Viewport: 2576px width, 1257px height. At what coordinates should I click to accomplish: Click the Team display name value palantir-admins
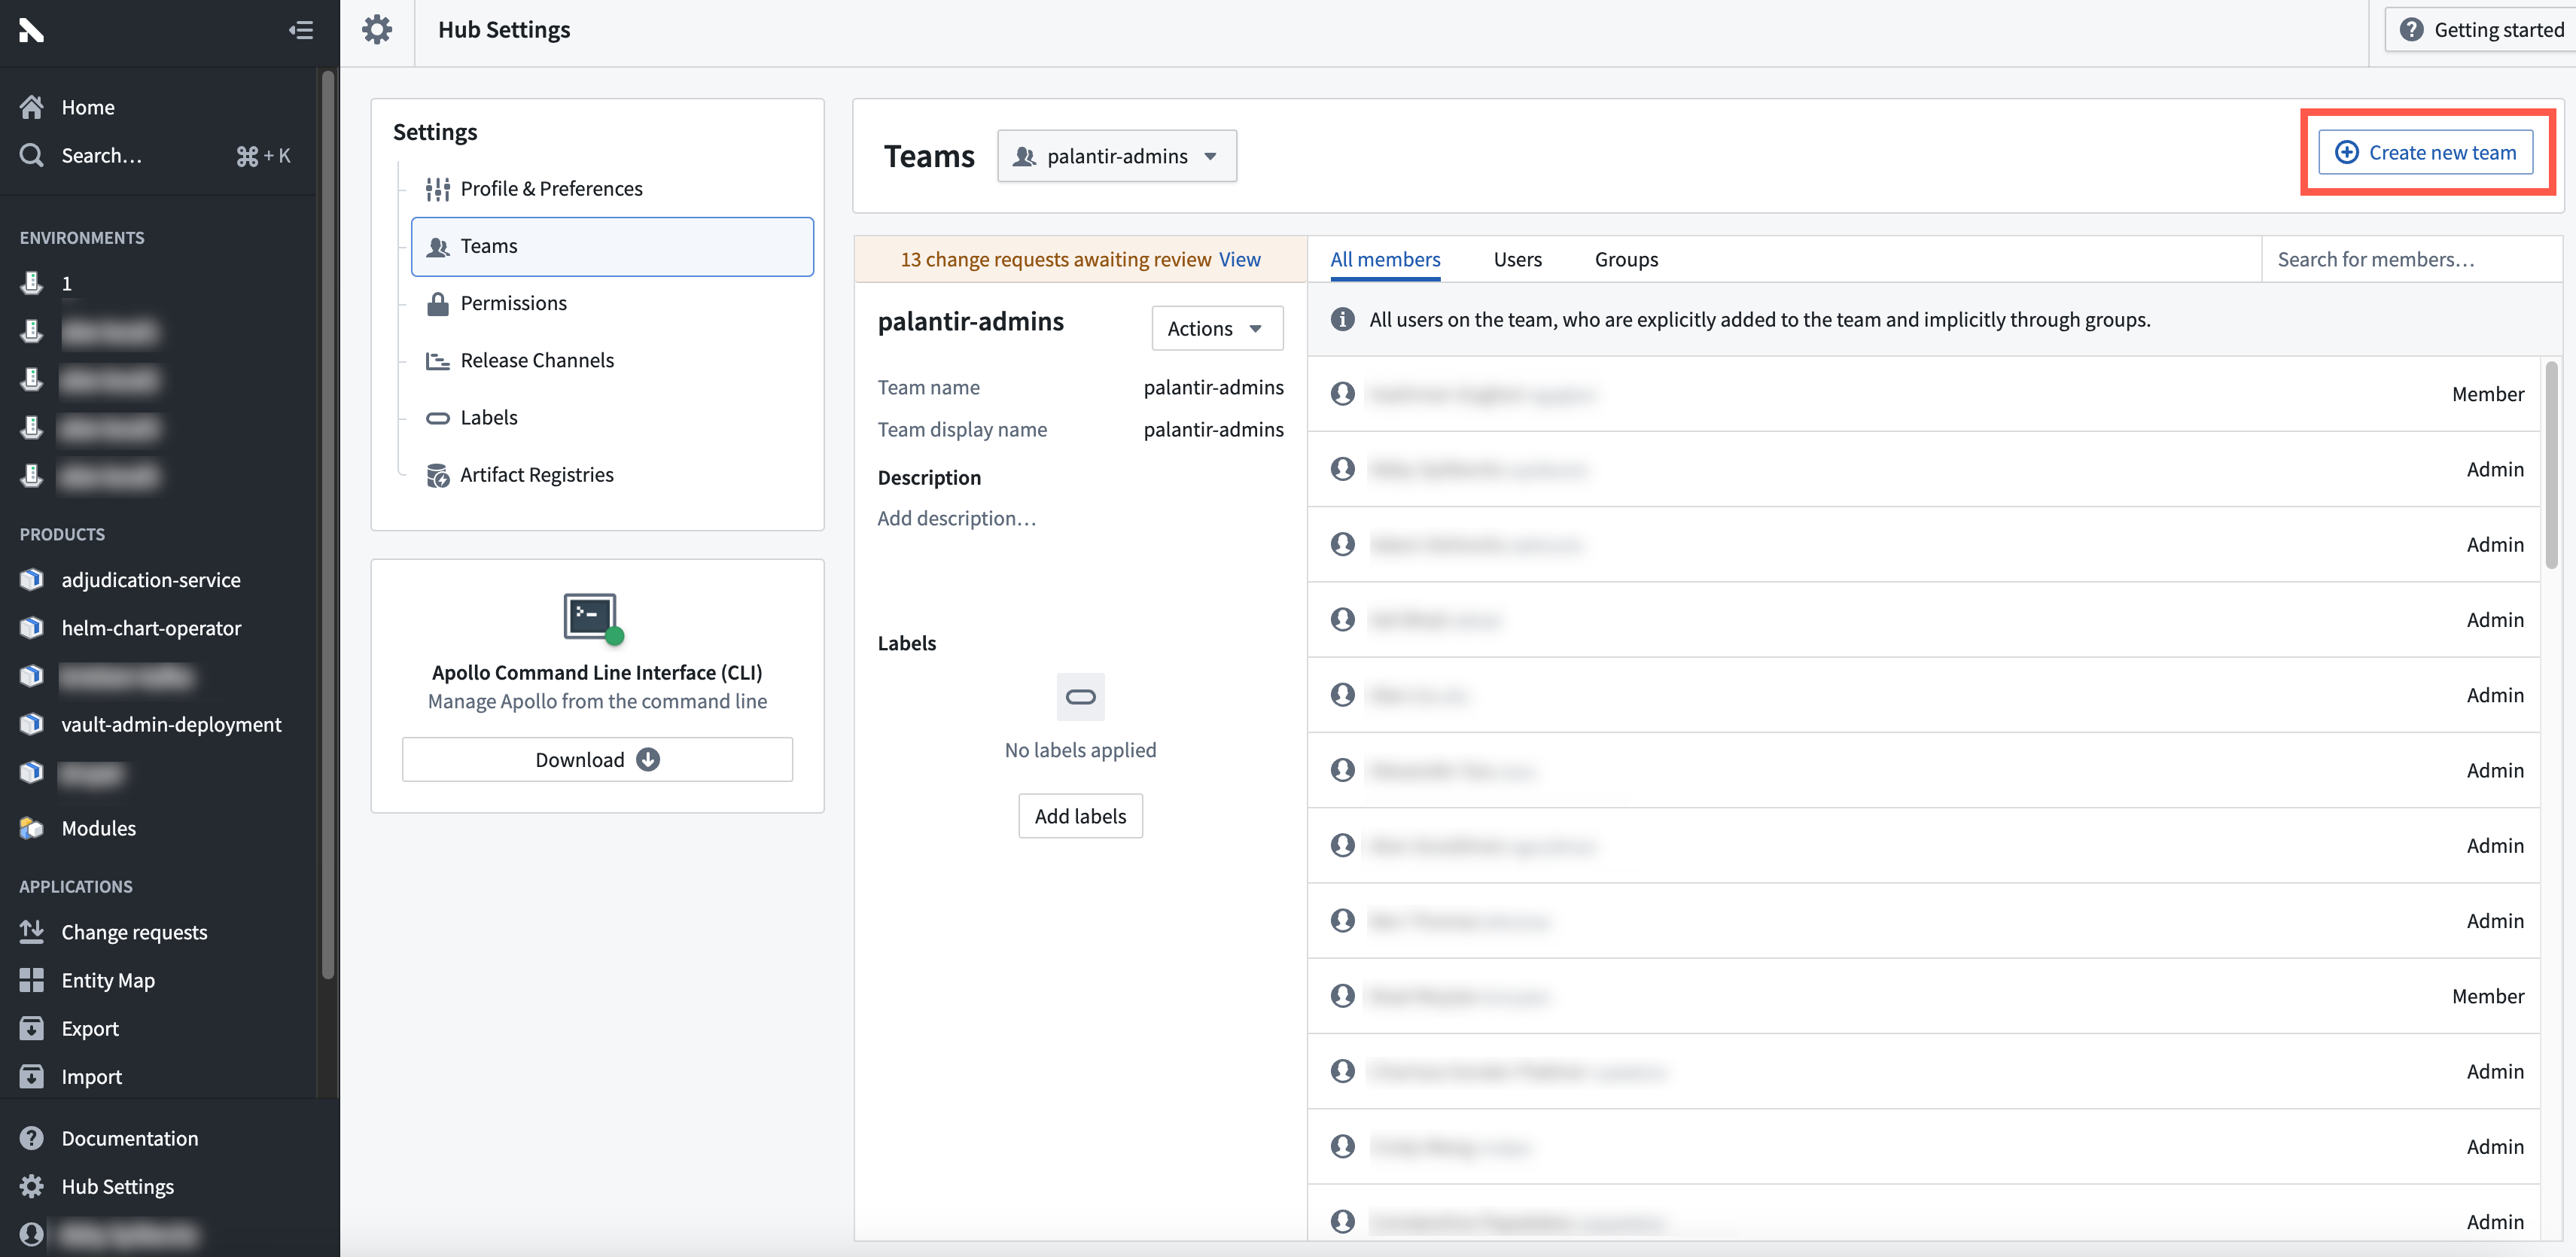[1213, 429]
